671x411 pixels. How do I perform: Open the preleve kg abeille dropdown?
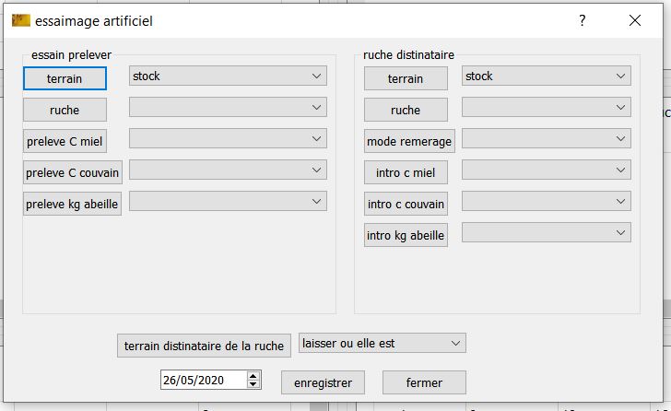228,202
